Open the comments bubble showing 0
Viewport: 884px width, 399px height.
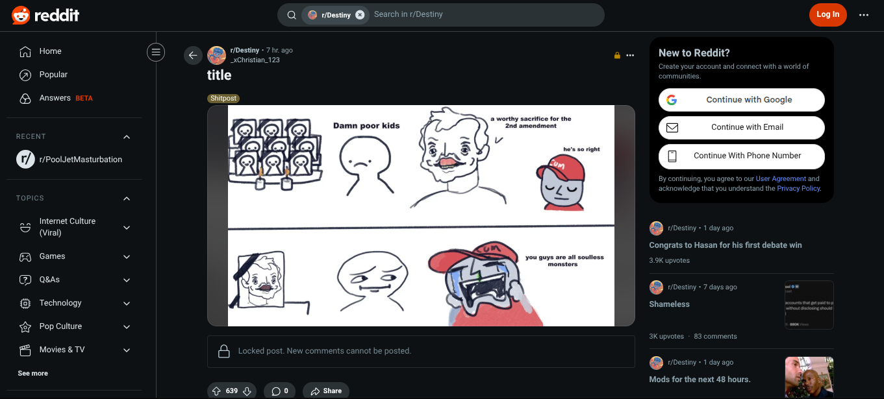(x=280, y=391)
